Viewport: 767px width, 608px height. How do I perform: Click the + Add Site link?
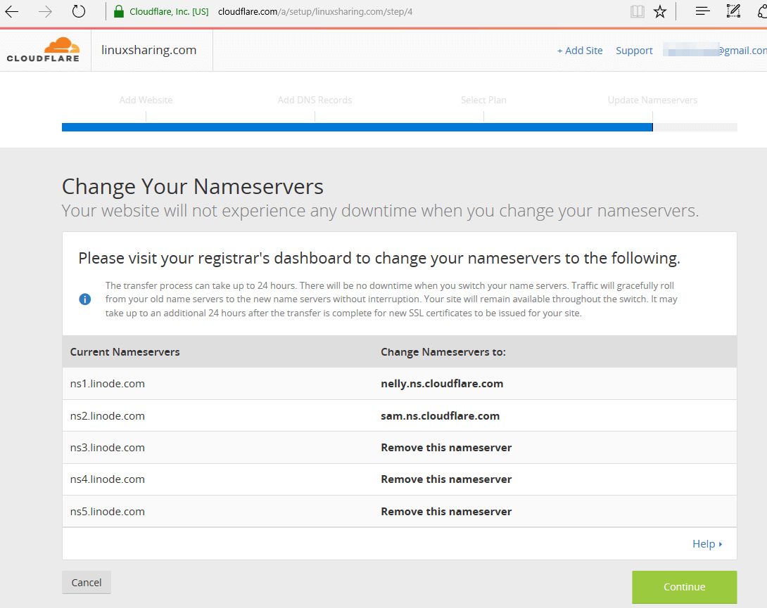coord(579,51)
